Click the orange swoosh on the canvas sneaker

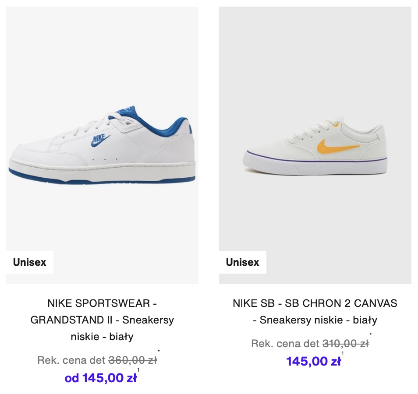(338, 148)
